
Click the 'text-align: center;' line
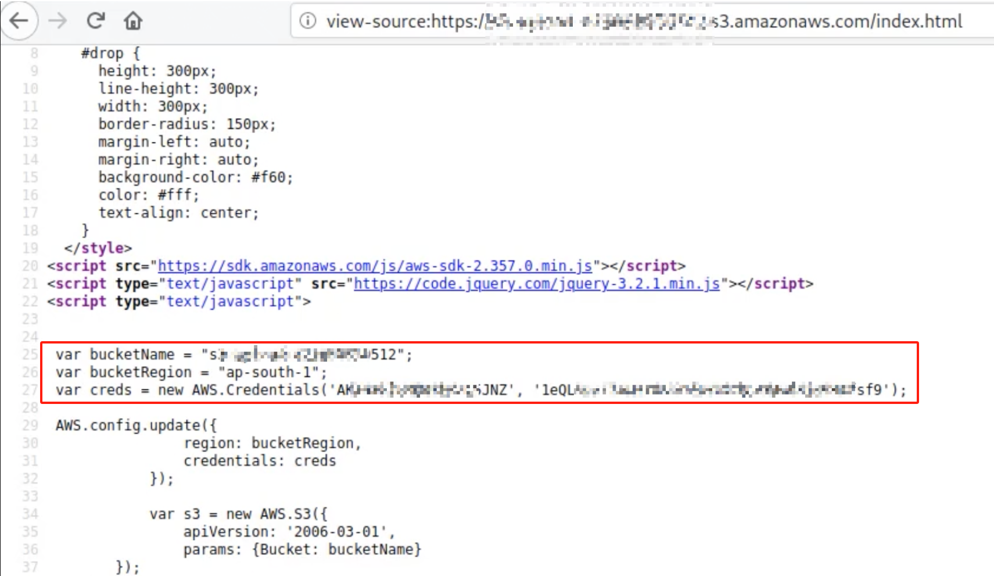[178, 213]
